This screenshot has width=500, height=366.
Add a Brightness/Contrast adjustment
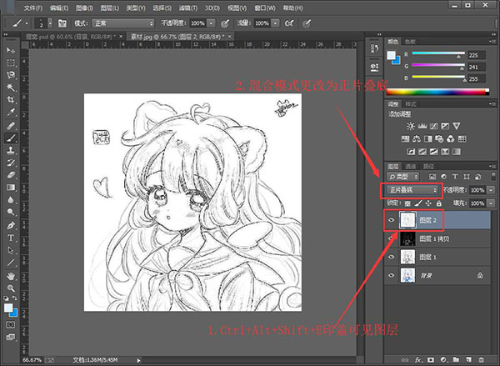click(x=410, y=126)
